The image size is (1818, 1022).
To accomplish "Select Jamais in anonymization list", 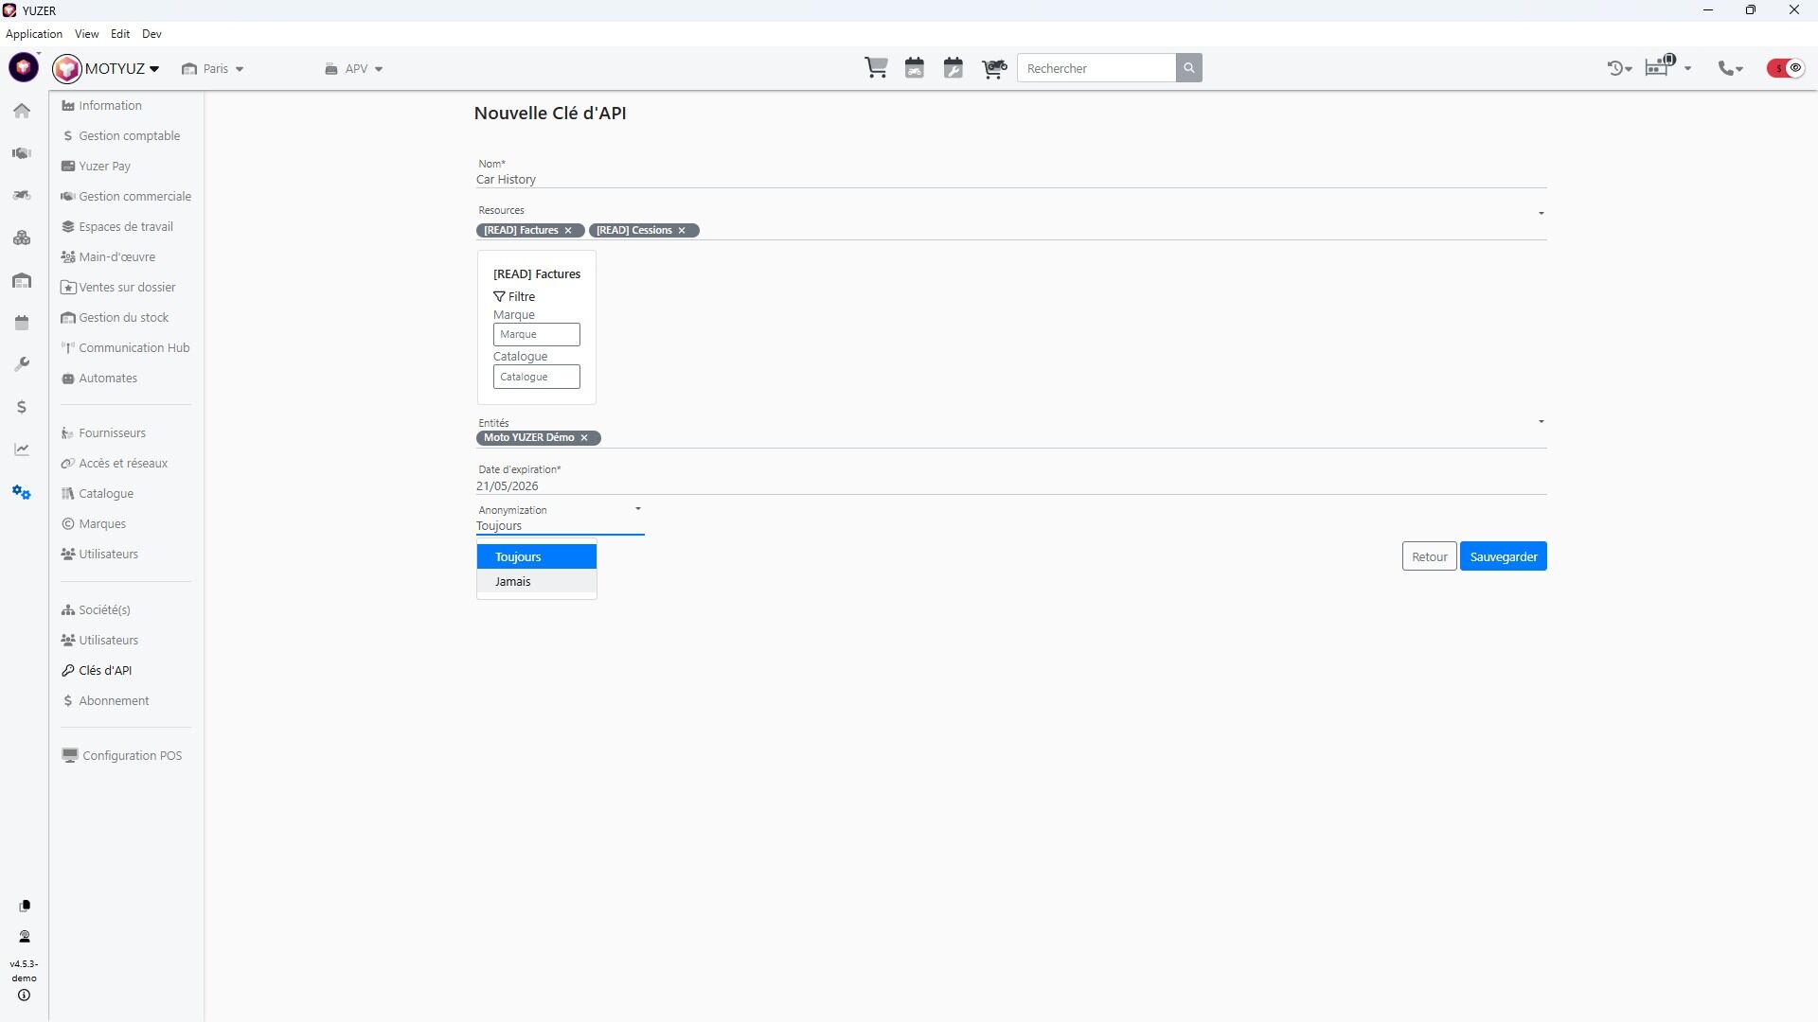I will click(x=513, y=582).
